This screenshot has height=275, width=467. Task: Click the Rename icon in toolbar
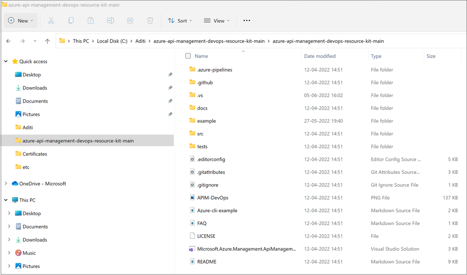click(x=110, y=21)
